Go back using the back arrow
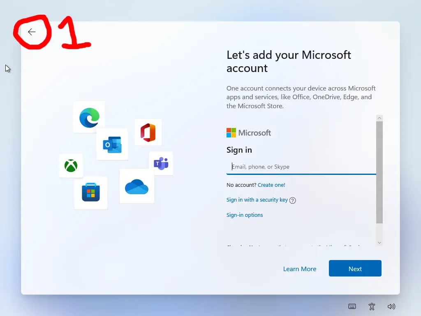The image size is (421, 316). click(32, 32)
